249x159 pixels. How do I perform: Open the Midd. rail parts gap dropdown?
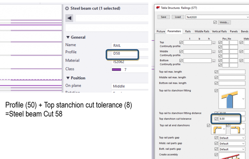243,144
